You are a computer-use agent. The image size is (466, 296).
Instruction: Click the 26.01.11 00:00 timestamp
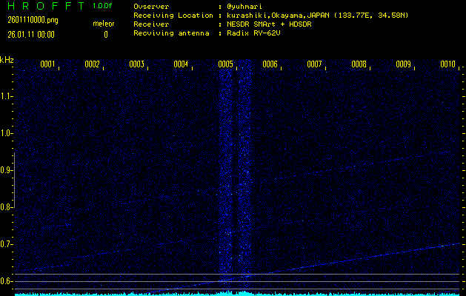tap(31, 34)
